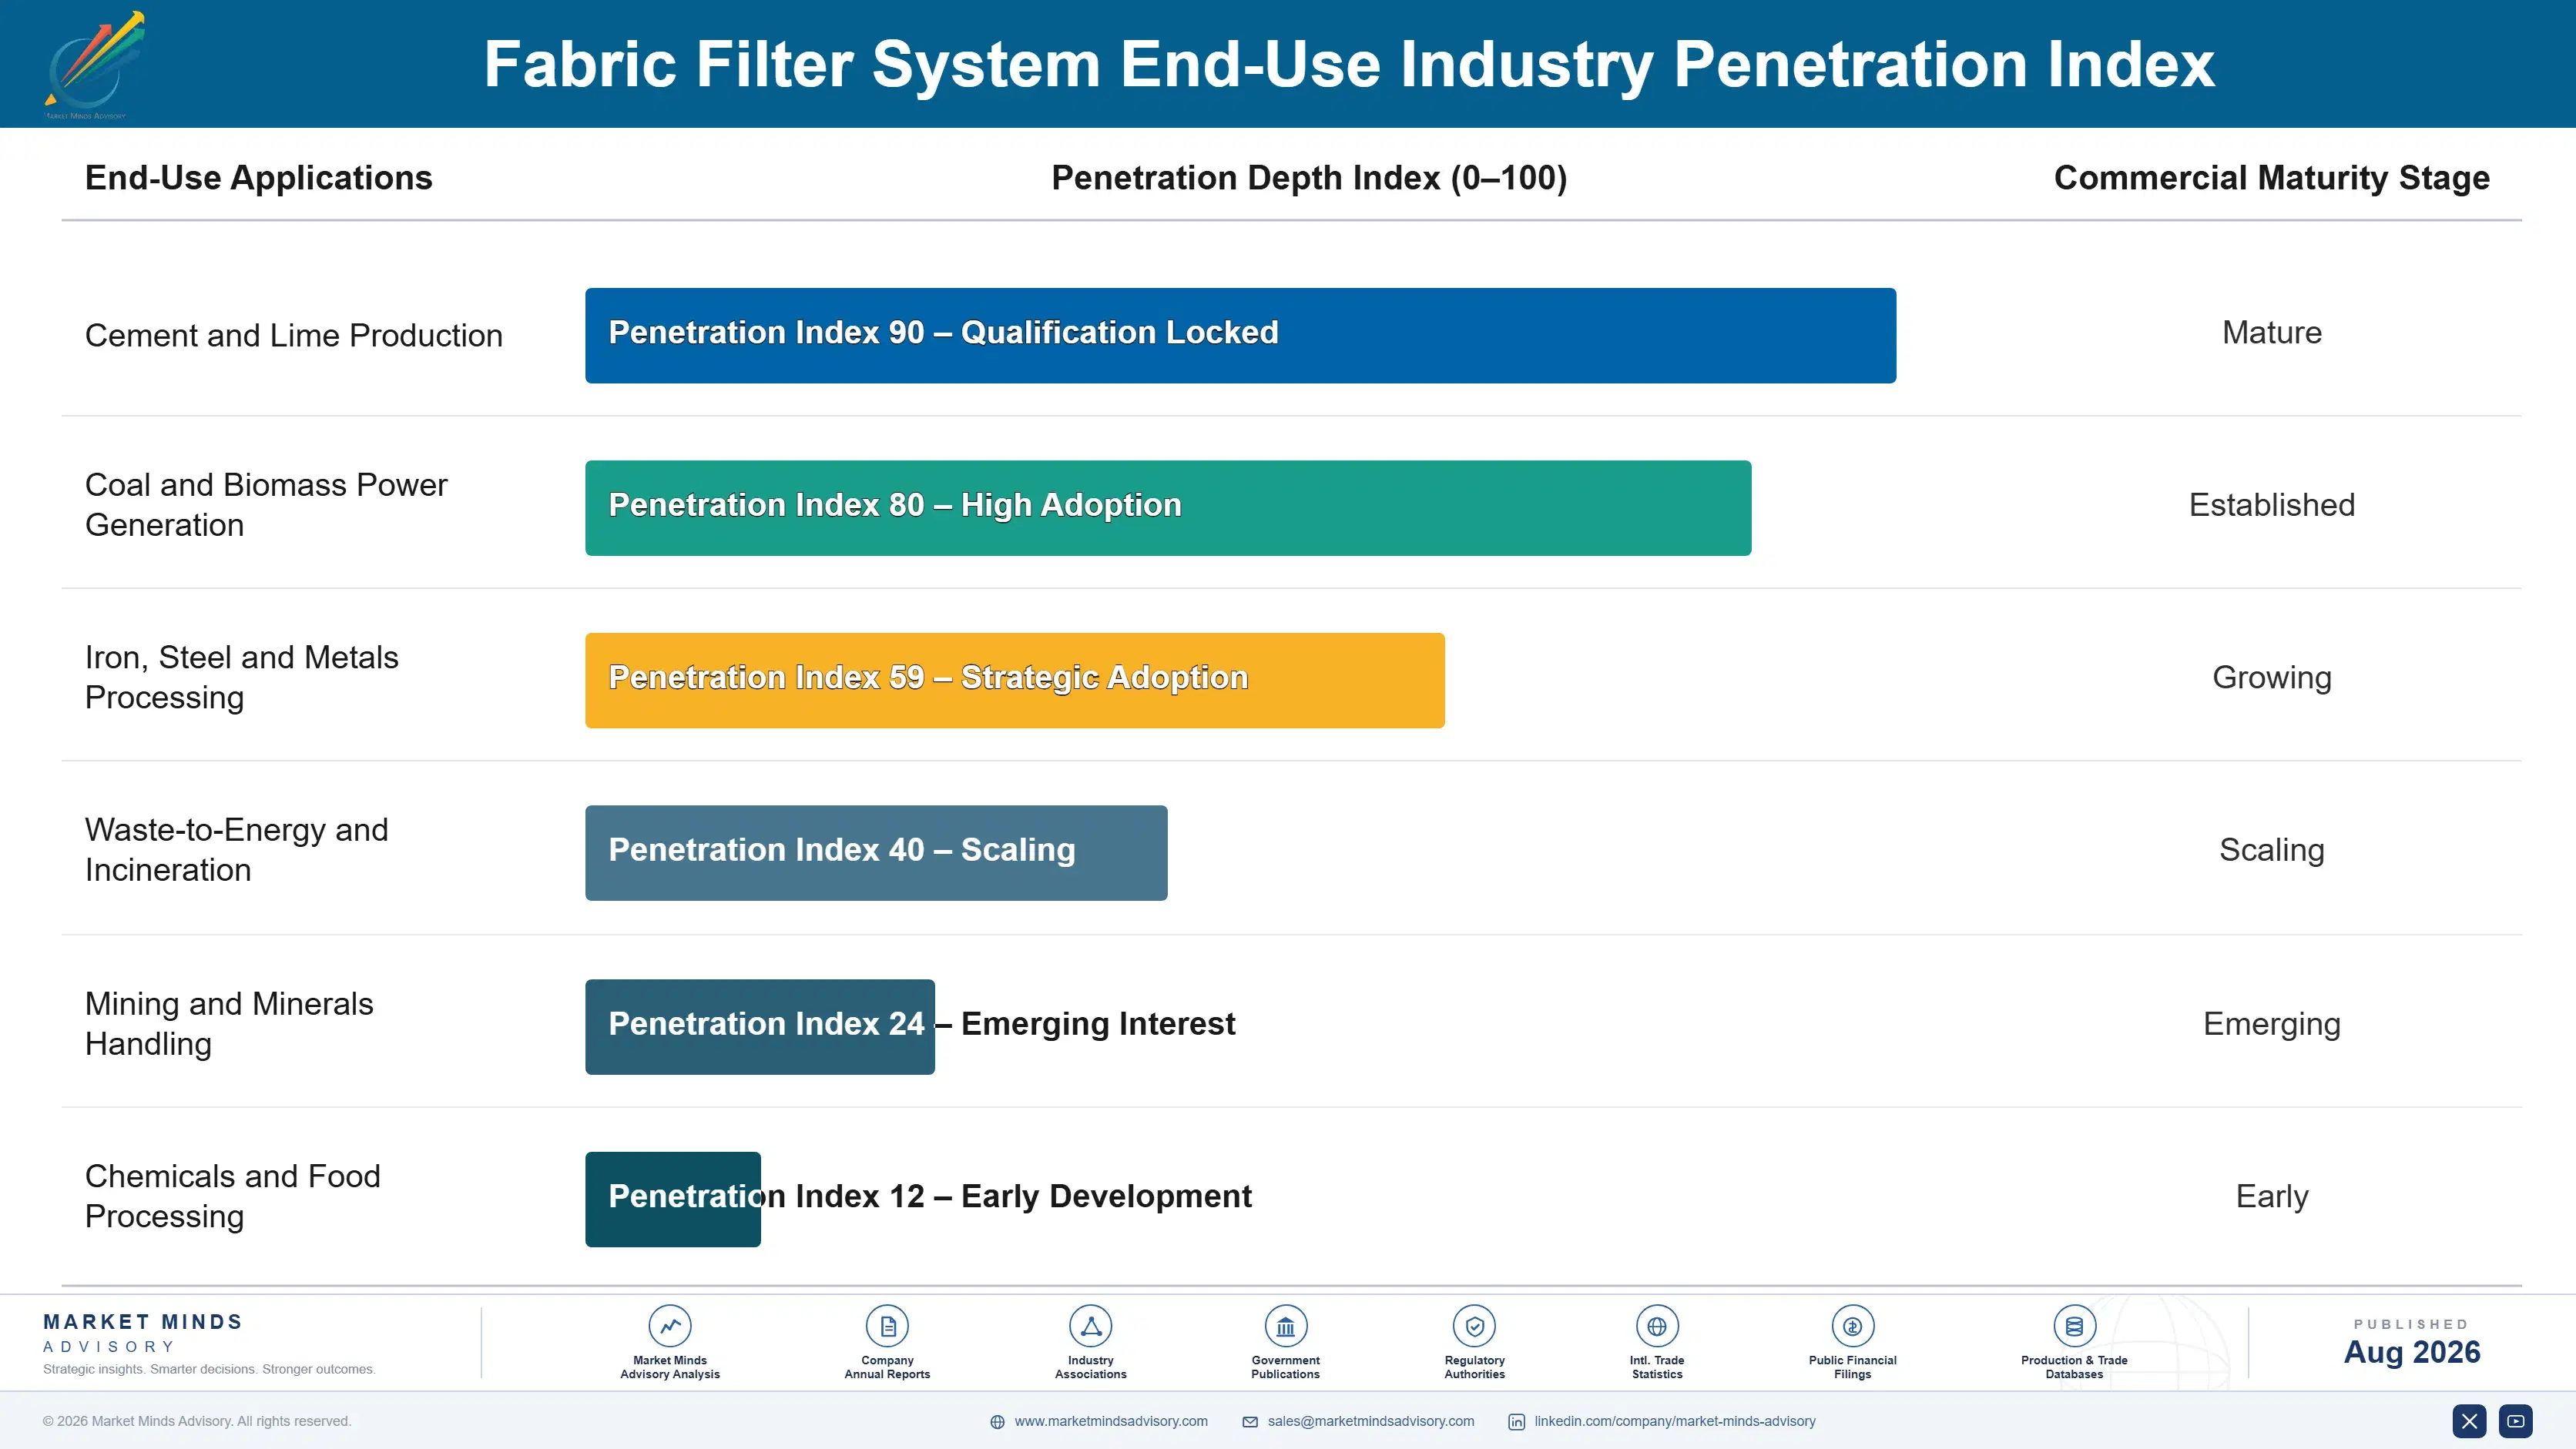
Task: Click the Production & Trade Databases icon
Action: (x=2074, y=1326)
